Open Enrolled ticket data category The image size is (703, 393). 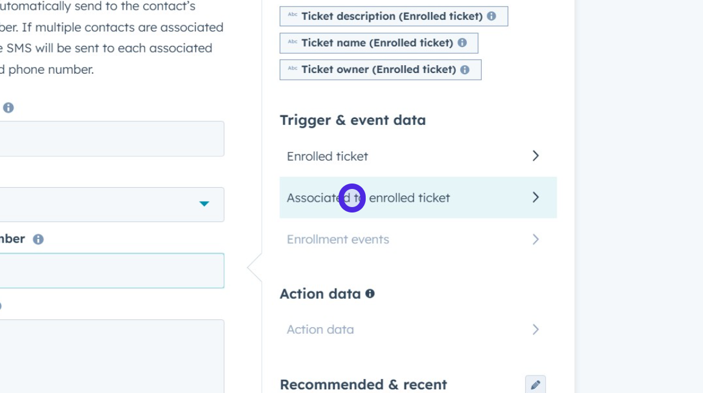(x=328, y=156)
